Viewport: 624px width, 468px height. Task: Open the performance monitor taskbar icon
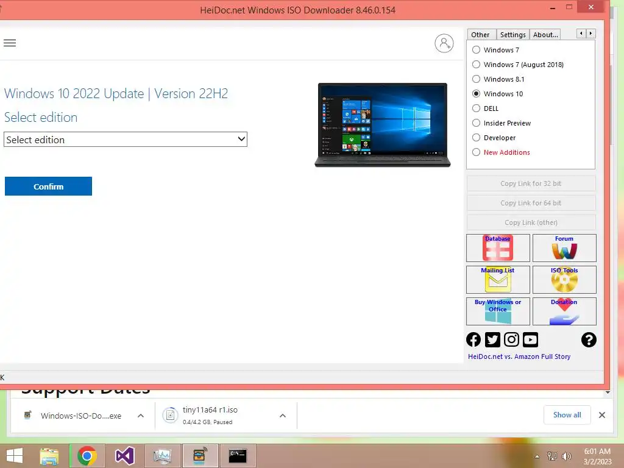coord(162,456)
